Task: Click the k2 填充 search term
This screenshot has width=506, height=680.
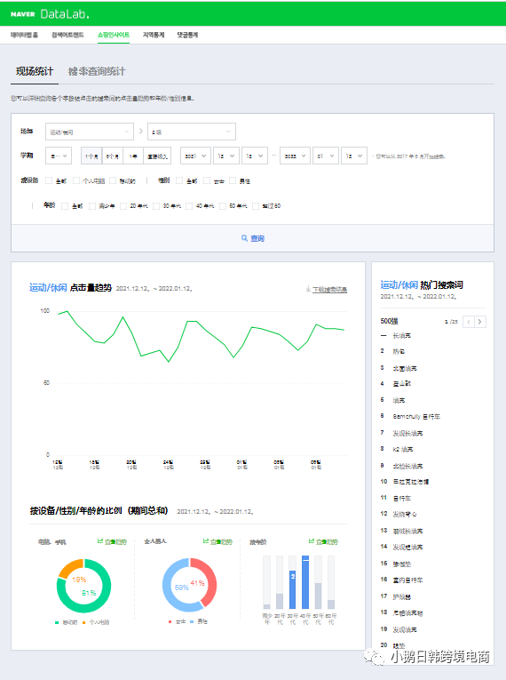Action: pyautogui.click(x=403, y=449)
